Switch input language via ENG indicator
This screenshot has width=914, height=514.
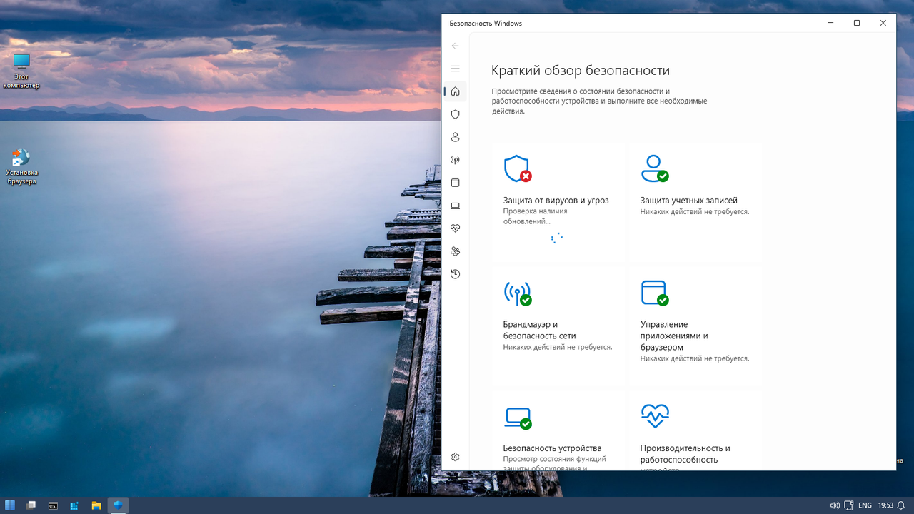point(865,505)
